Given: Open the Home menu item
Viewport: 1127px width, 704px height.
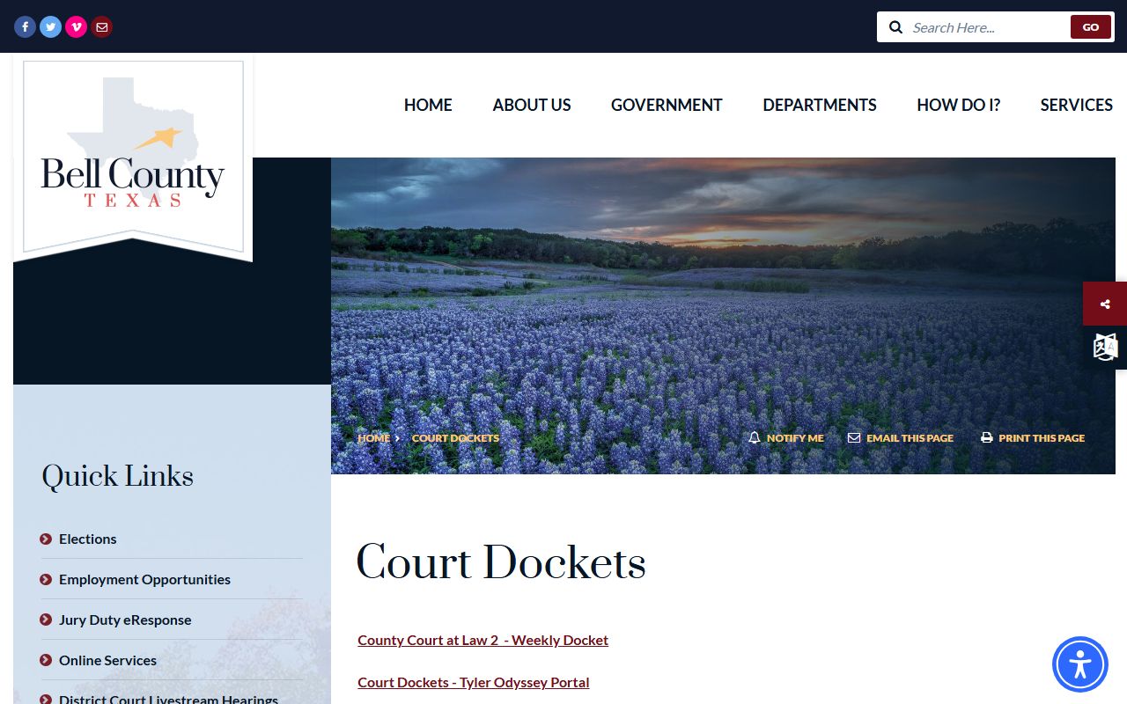Looking at the screenshot, I should pyautogui.click(x=428, y=105).
